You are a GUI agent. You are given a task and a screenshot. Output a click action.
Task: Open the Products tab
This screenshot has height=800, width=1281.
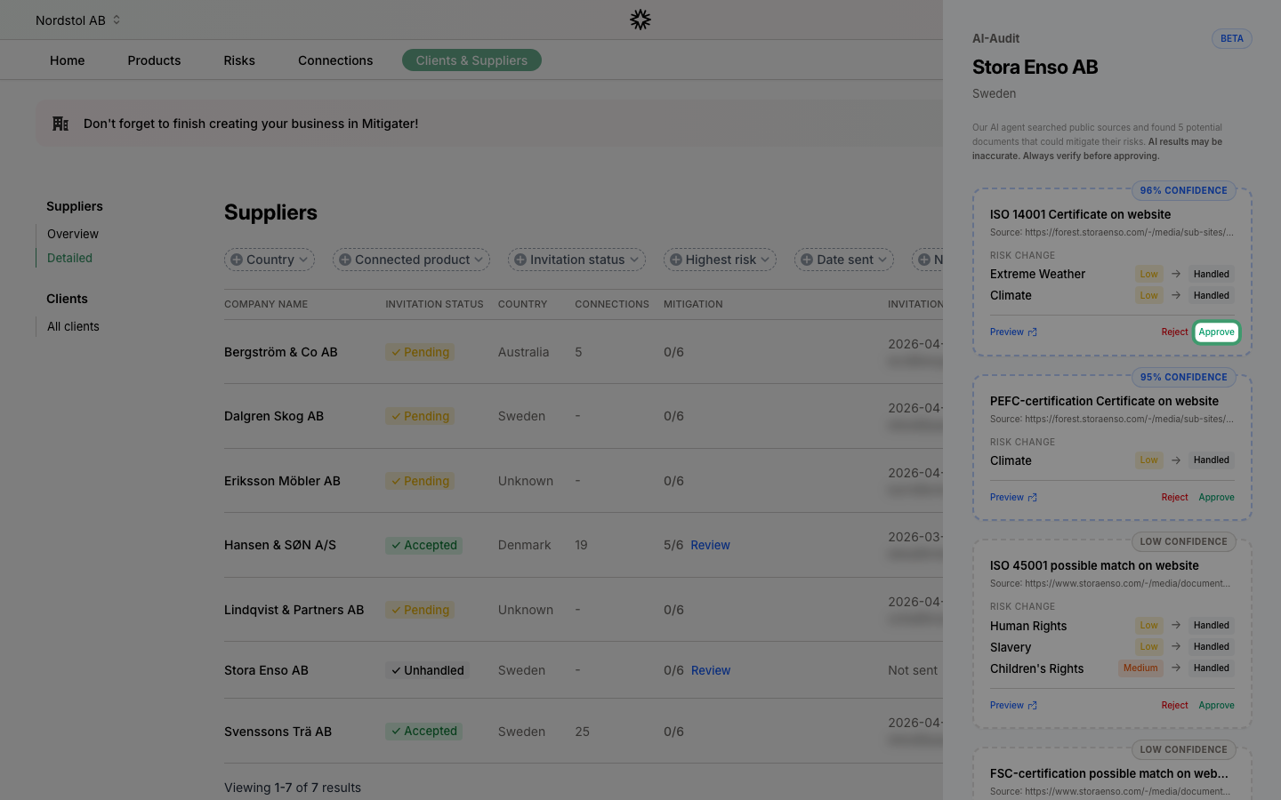coord(154,60)
